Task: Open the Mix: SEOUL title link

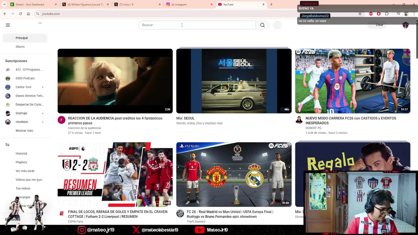Action: [x=185, y=118]
